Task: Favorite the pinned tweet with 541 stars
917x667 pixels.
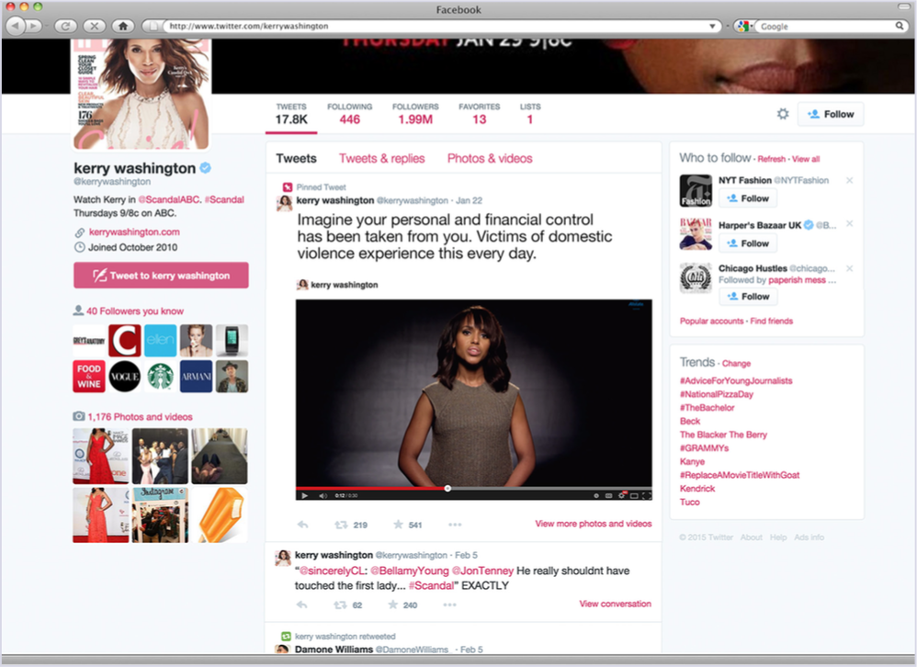Action: click(407, 525)
